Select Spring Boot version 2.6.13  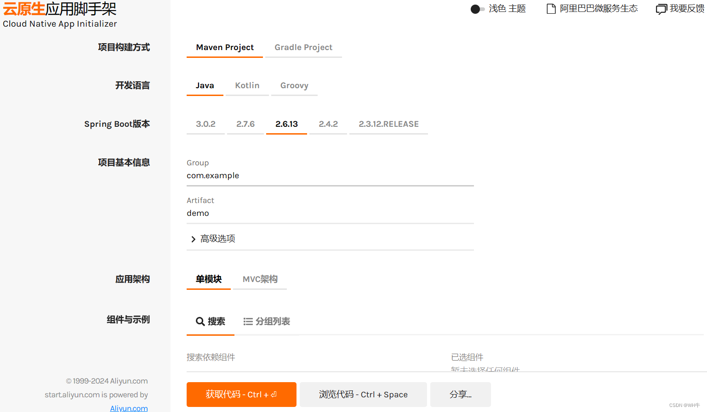[x=286, y=124]
